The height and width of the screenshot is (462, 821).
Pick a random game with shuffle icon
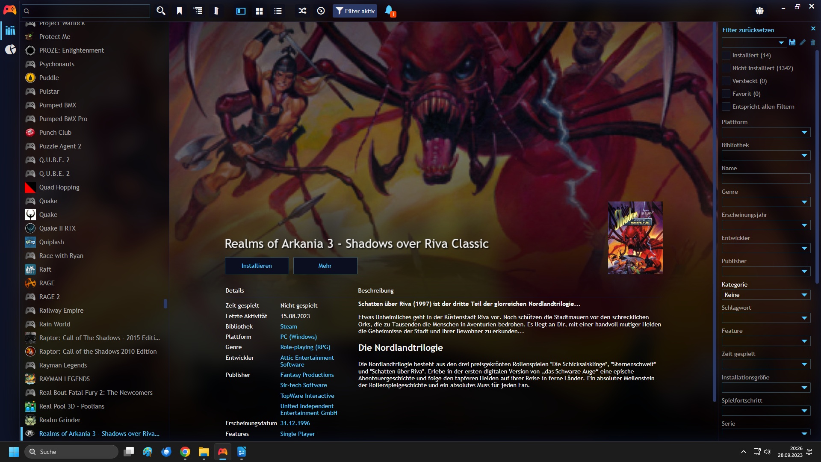pyautogui.click(x=302, y=11)
